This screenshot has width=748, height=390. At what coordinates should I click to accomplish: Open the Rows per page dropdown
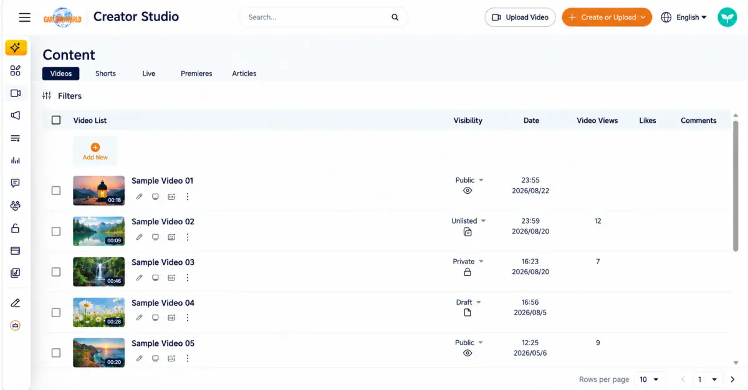(650, 379)
